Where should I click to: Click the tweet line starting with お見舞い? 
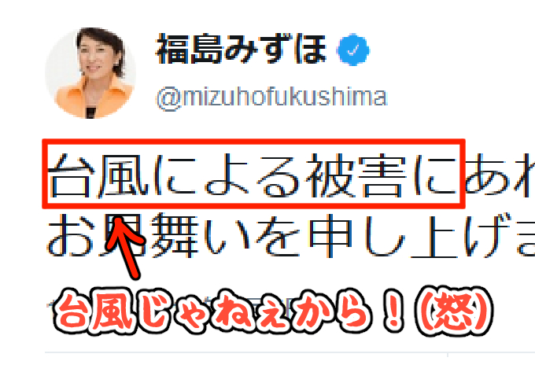(x=290, y=235)
